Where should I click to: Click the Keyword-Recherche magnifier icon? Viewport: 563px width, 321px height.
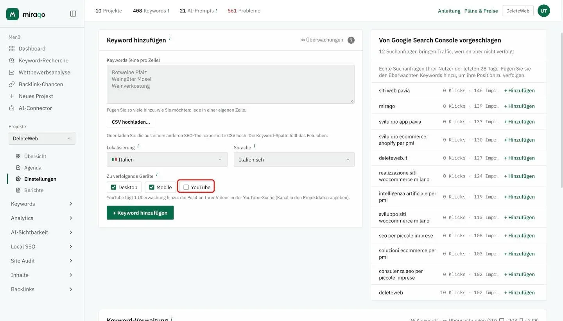12,60
